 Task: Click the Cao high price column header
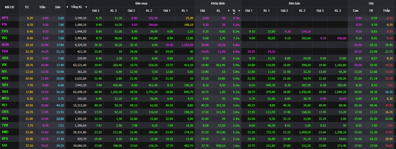[x=356, y=11]
